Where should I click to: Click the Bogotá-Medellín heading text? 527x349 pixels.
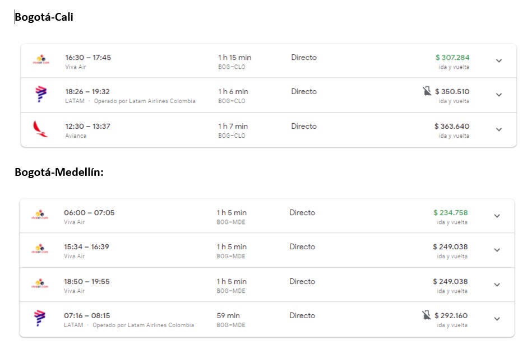point(59,173)
